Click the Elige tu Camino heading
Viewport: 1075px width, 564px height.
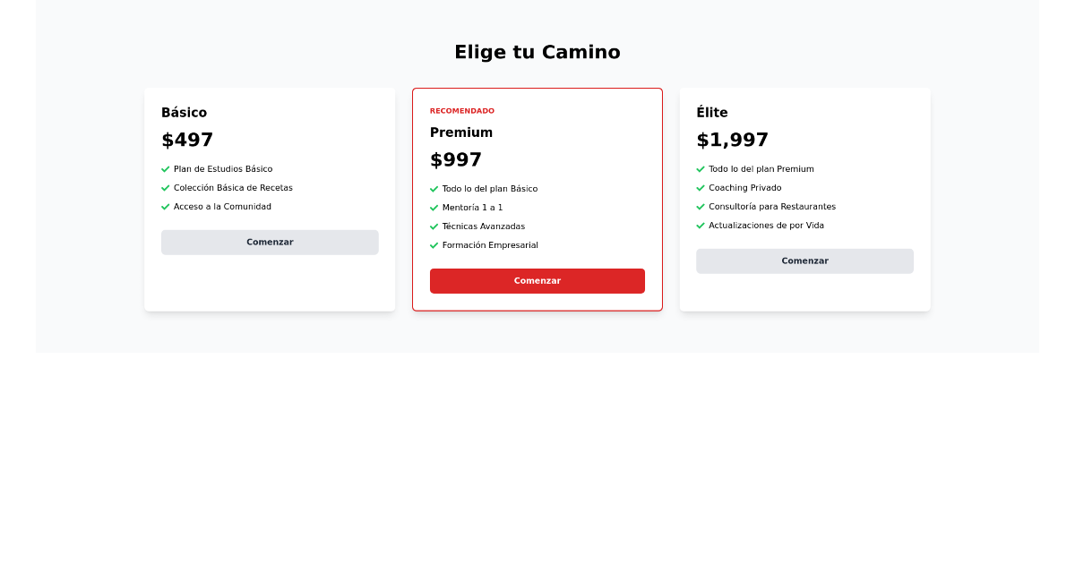pyautogui.click(x=537, y=52)
